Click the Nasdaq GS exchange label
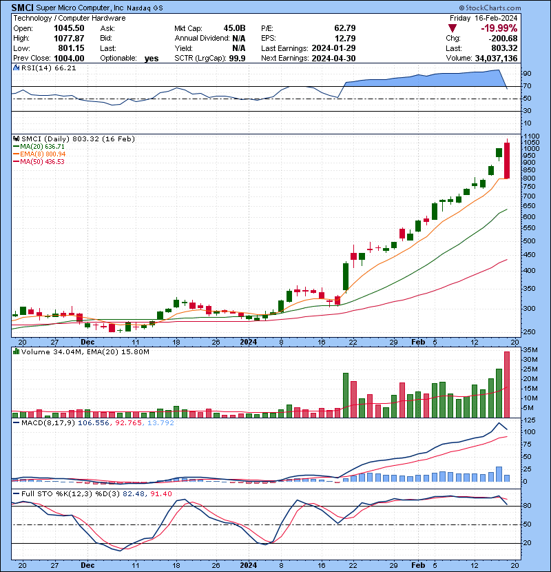Image resolution: width=551 pixels, height=572 pixels. (145, 8)
